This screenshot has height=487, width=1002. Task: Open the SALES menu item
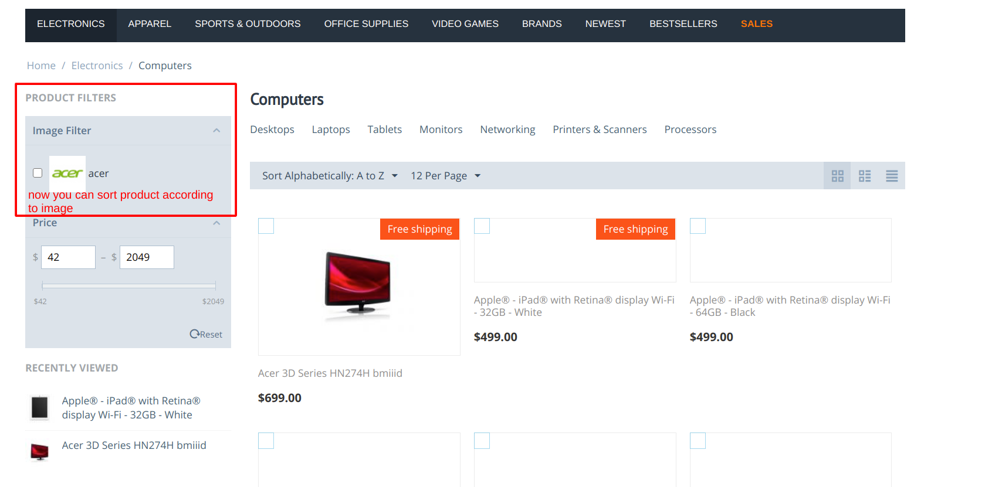click(757, 24)
